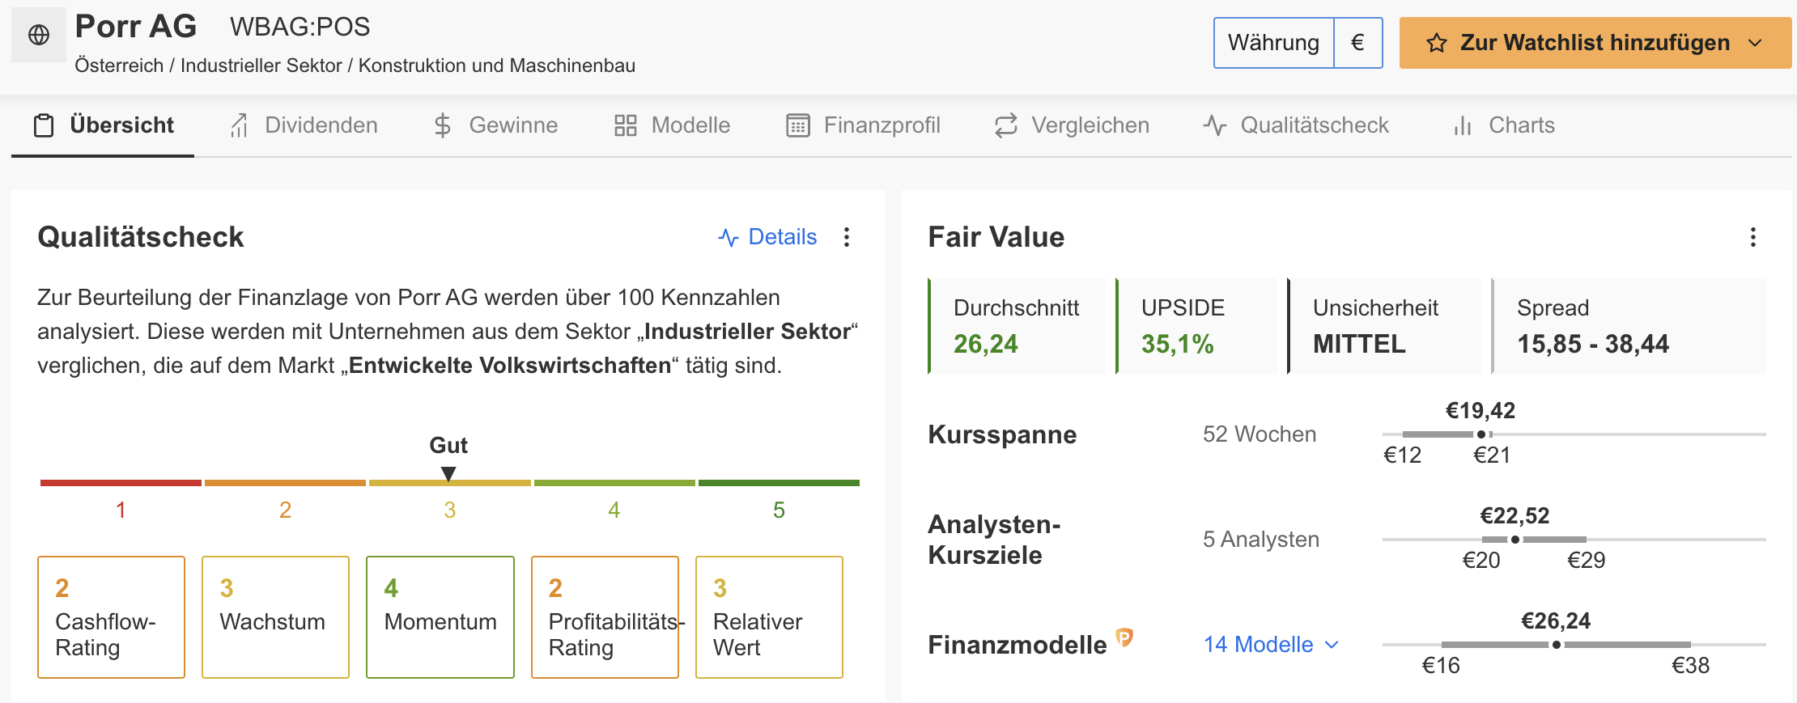This screenshot has width=1797, height=703.
Task: Click the bar chart icon for Charts
Action: (x=1463, y=125)
